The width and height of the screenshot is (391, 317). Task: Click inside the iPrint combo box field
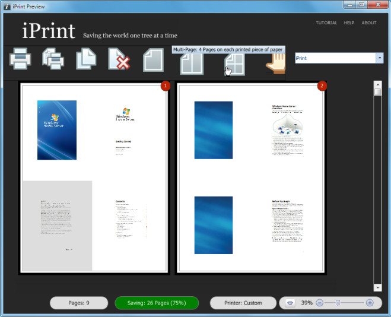[x=335, y=58]
